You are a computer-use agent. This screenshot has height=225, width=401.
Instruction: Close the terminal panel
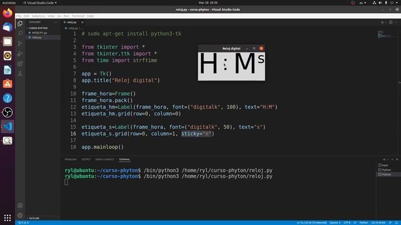(397, 159)
